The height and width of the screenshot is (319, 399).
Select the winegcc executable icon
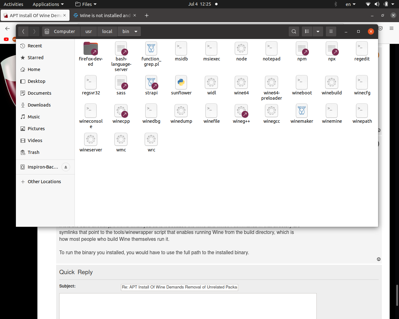point(272,111)
